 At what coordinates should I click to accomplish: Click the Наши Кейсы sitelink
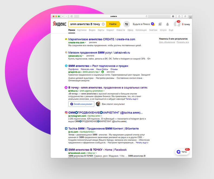[102, 69]
